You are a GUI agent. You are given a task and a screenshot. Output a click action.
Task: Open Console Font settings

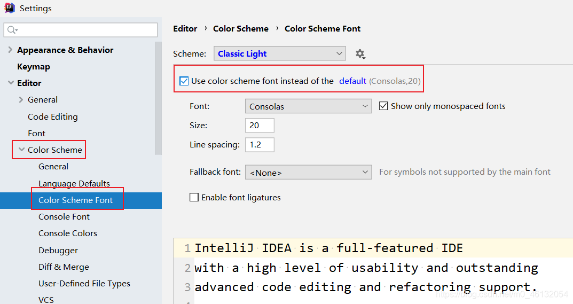(x=64, y=216)
